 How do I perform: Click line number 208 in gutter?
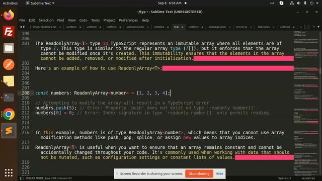click(26, 93)
